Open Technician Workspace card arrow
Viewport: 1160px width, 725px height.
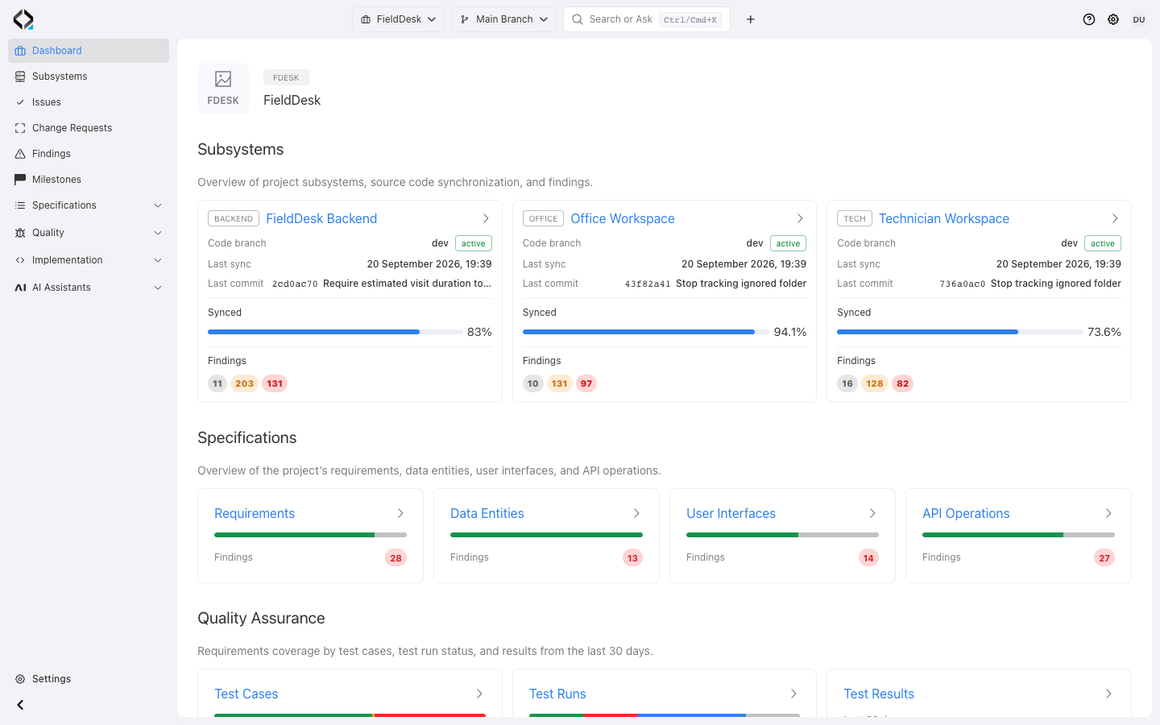1115,218
